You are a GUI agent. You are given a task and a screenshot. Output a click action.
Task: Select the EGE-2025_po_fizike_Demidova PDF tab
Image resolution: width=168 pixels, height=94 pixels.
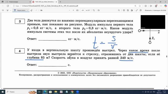(45, 2)
